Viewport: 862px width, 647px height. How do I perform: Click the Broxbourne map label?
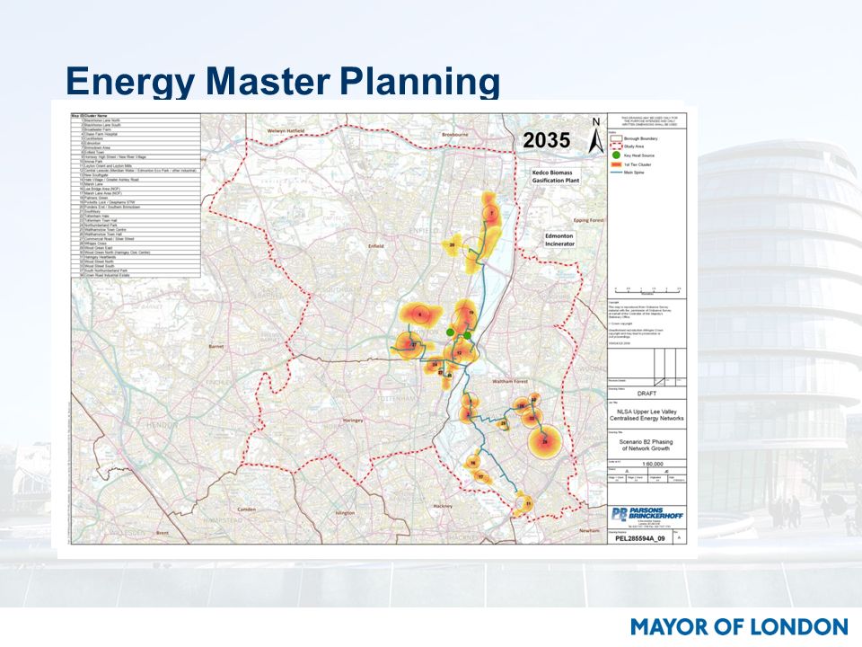[455, 134]
